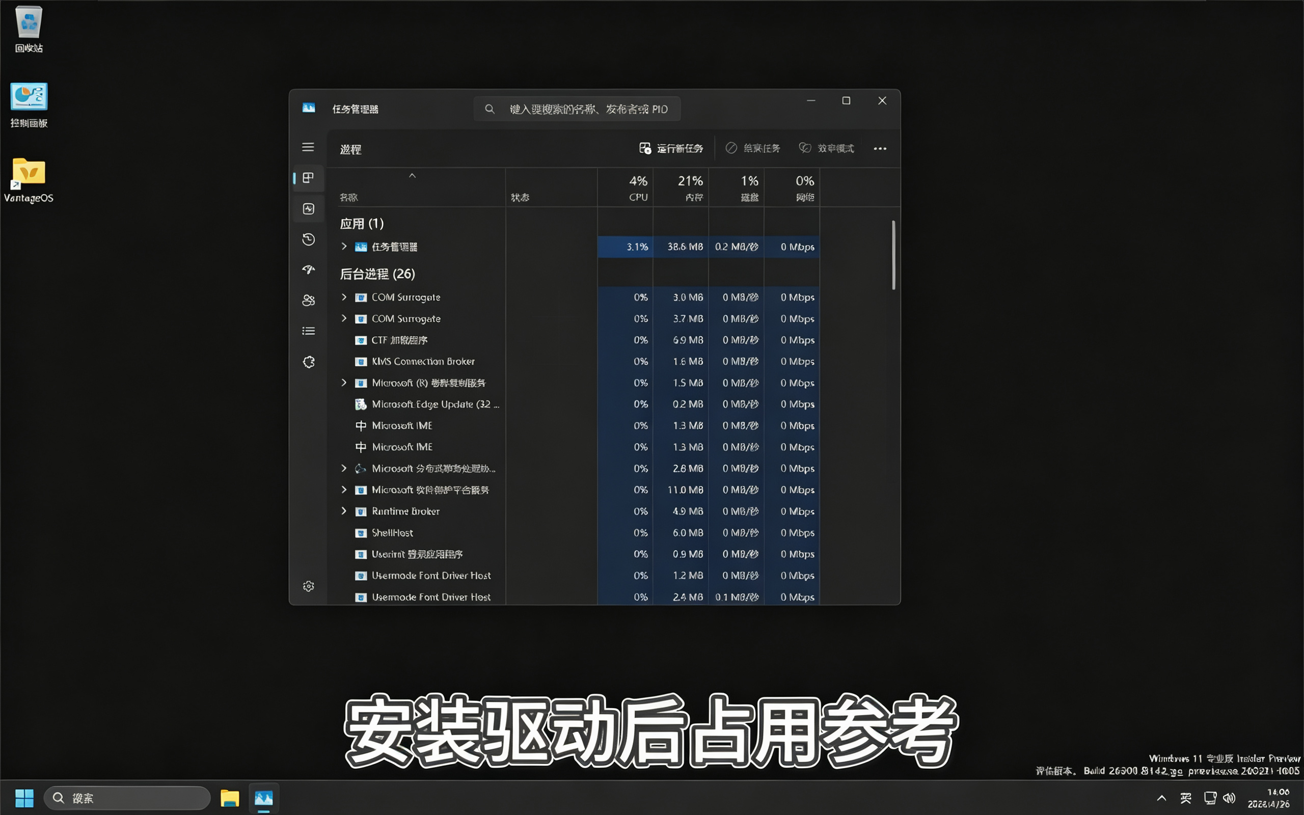The height and width of the screenshot is (815, 1304).
Task: Select the 后台进程 (26) group header
Action: 377,274
